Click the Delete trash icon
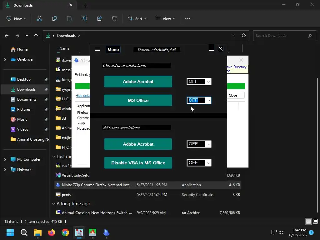 click(114, 18)
